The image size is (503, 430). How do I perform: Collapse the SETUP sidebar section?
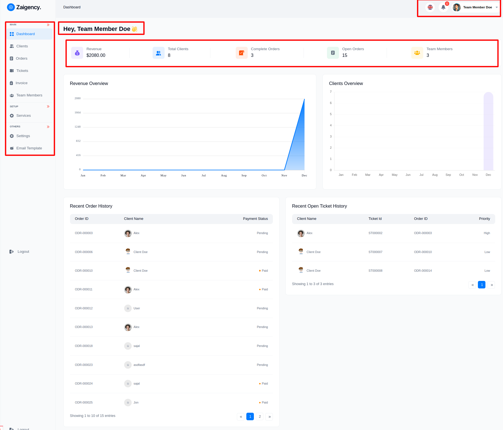pos(48,106)
